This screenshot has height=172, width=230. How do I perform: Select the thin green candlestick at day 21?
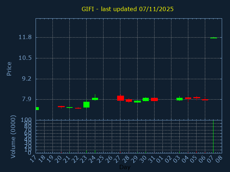click(x=69, y=107)
